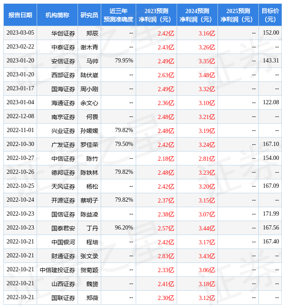Click target price 167.10
The height and width of the screenshot is (308, 282).
pyautogui.click(x=271, y=144)
